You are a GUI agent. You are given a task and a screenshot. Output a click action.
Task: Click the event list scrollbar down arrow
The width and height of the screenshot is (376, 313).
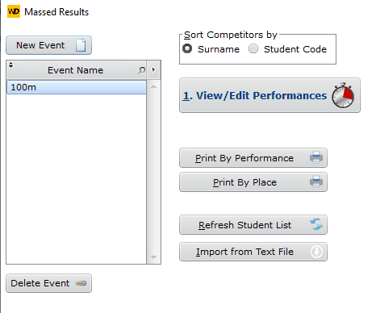click(153, 257)
